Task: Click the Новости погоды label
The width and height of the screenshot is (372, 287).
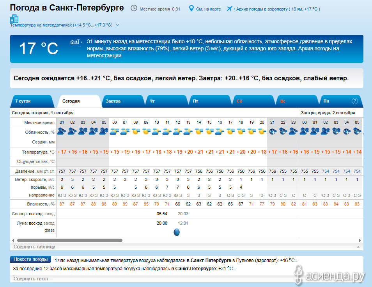Action: point(30,259)
